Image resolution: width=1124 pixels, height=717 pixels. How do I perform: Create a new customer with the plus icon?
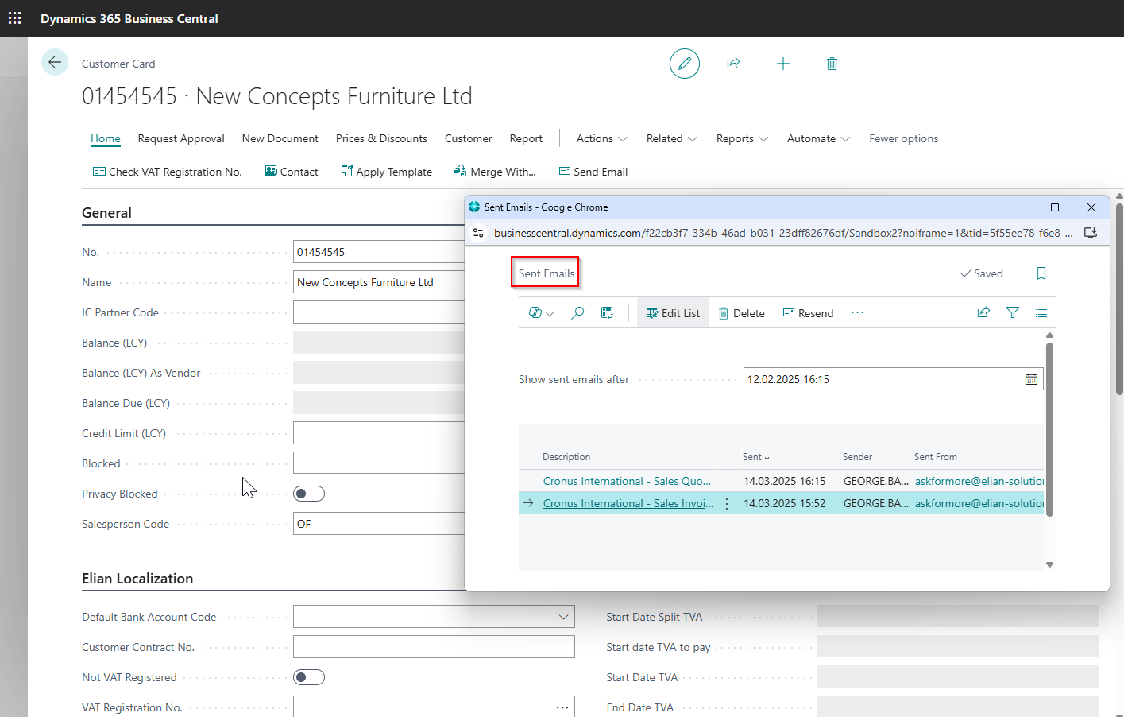pos(783,64)
